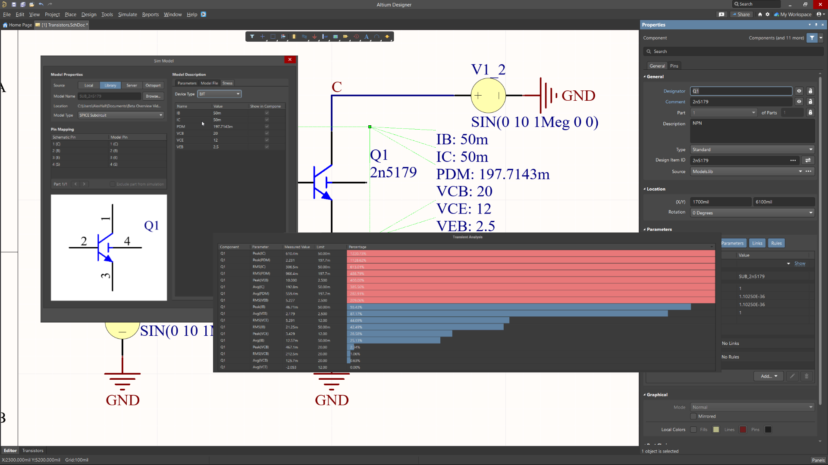Select the Place Wire tool
The width and height of the screenshot is (828, 465).
point(304,37)
